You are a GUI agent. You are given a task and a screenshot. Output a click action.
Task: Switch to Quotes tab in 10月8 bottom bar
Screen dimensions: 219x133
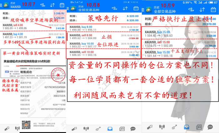click(74, 129)
